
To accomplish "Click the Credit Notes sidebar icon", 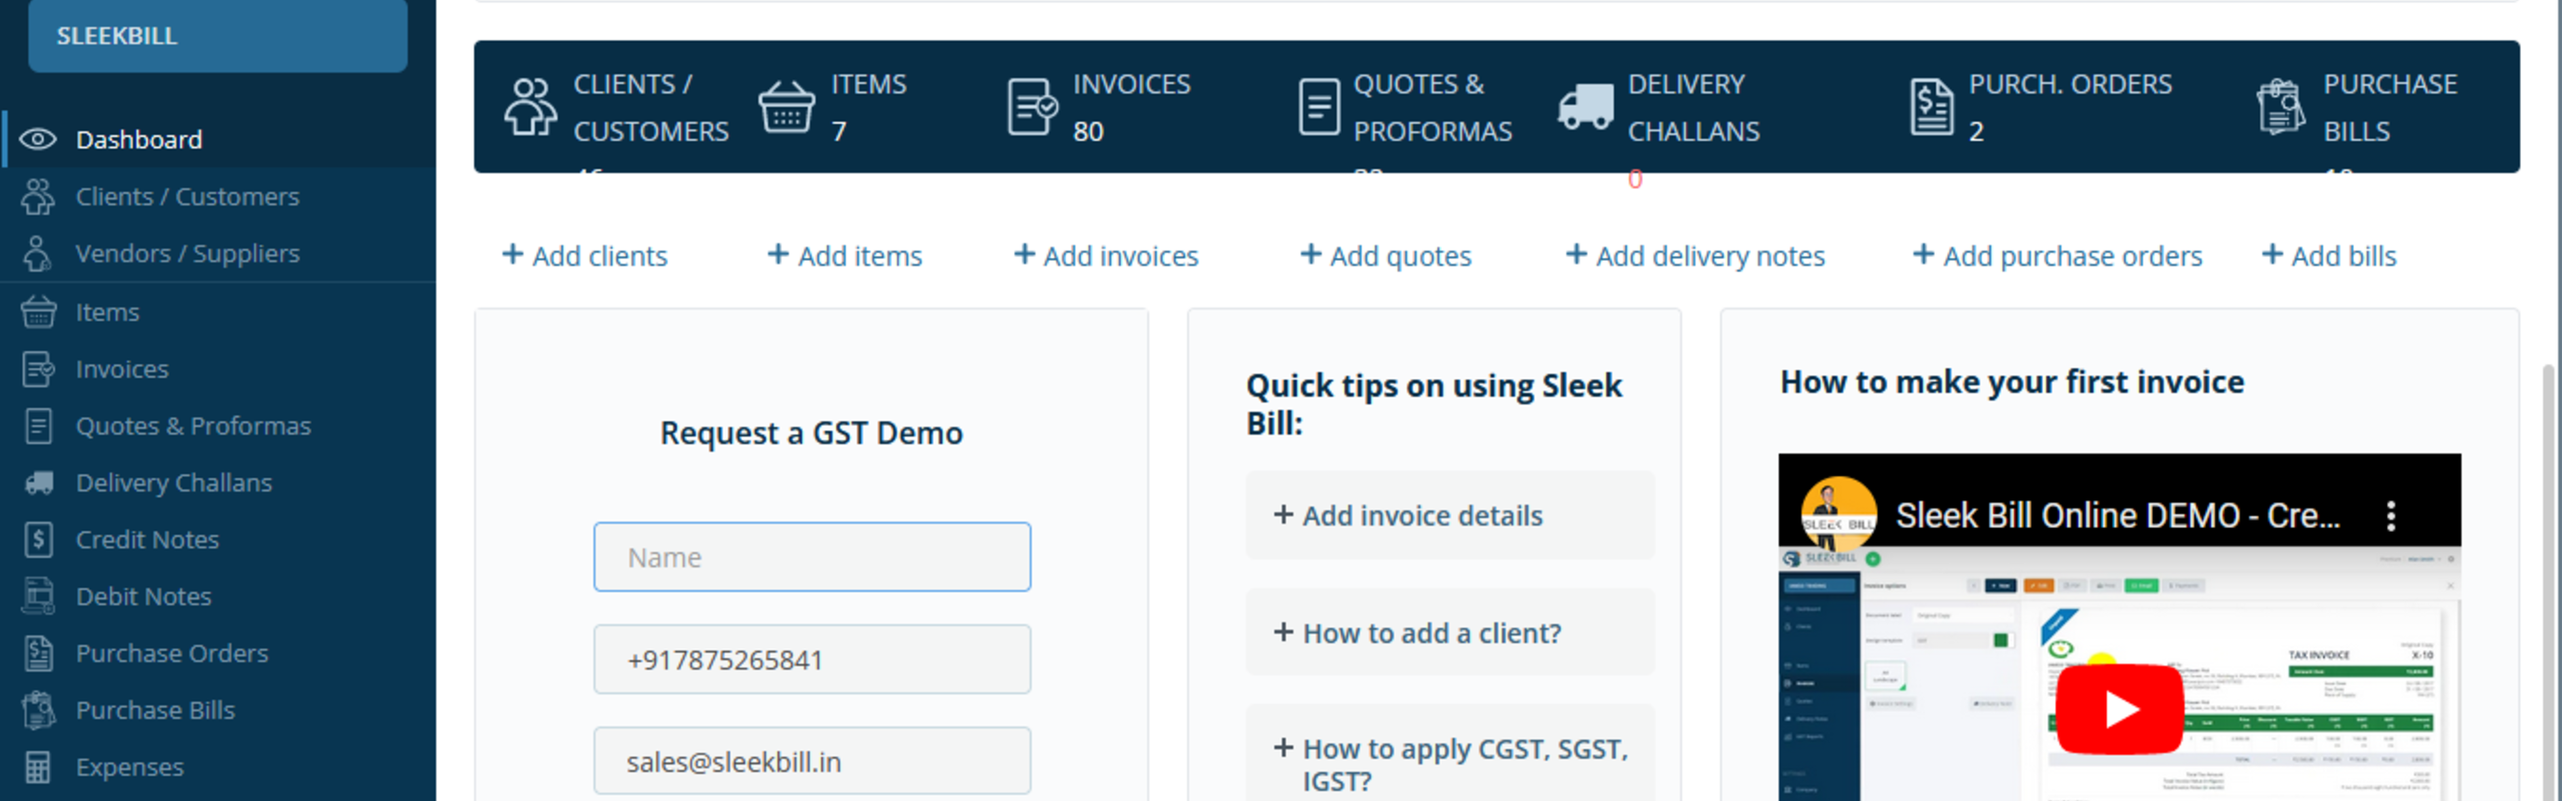I will tap(38, 539).
